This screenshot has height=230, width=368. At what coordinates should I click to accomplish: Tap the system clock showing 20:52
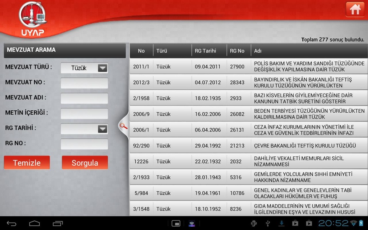pos(333,223)
